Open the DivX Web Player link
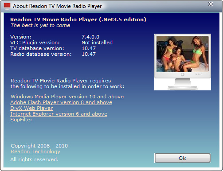This screenshot has width=223, height=171. (31, 108)
